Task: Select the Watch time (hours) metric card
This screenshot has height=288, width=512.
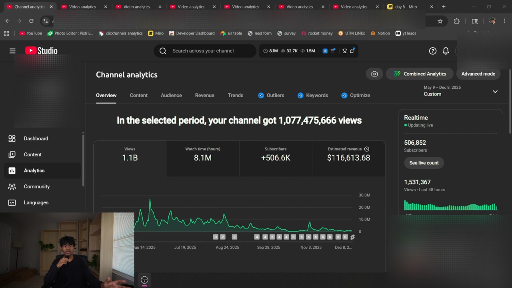Action: pyautogui.click(x=202, y=158)
